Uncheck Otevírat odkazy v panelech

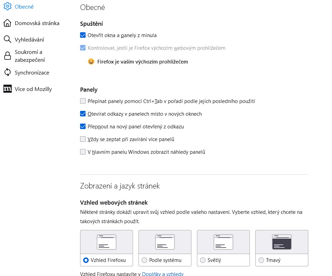[83, 114]
